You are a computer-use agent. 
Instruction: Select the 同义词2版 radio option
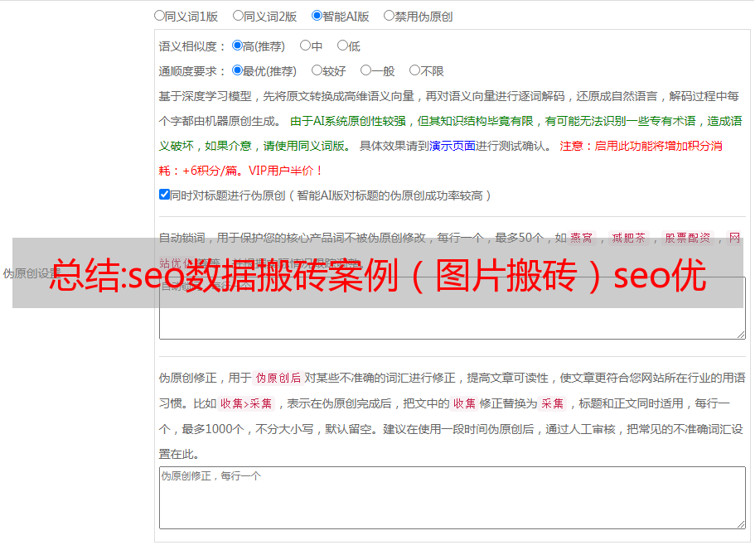[x=238, y=16]
